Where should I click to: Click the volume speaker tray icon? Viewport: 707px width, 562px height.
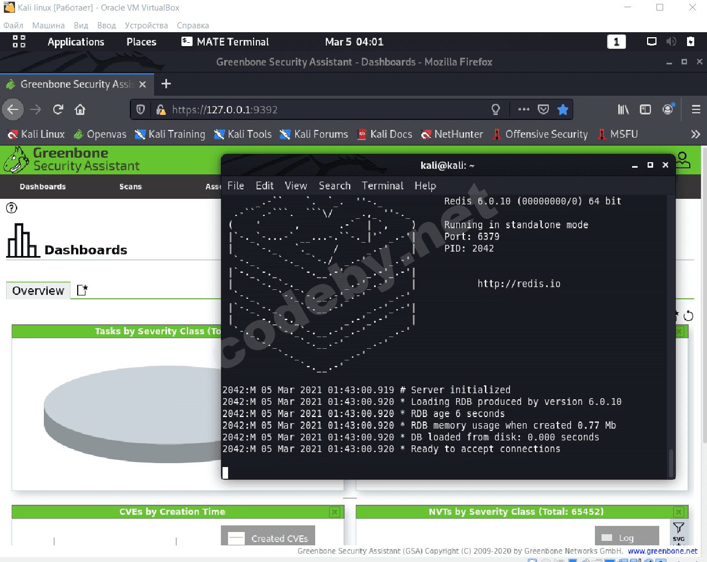click(x=671, y=42)
